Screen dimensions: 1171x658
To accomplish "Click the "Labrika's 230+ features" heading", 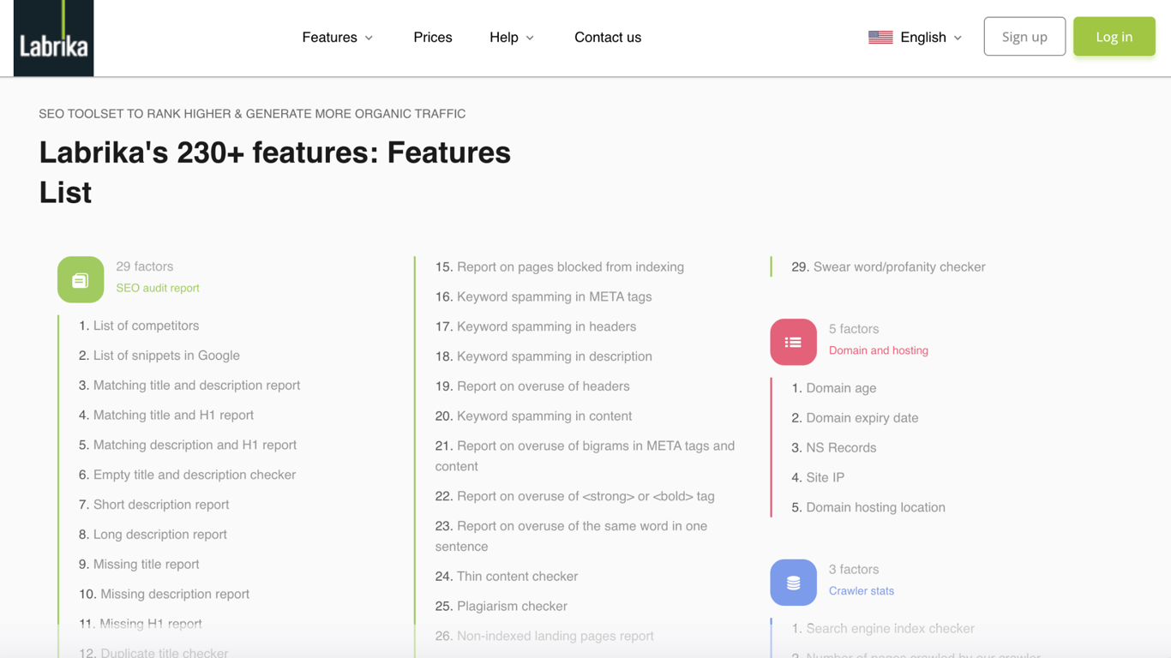I will tap(275, 172).
